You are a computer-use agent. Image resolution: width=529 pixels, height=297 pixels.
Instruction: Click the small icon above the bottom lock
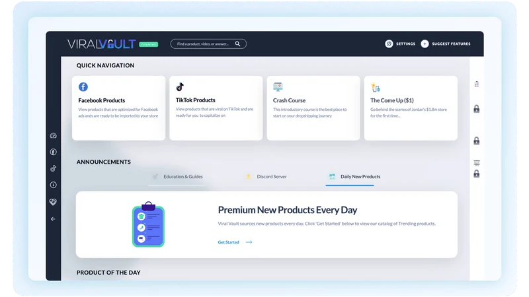[x=476, y=163]
